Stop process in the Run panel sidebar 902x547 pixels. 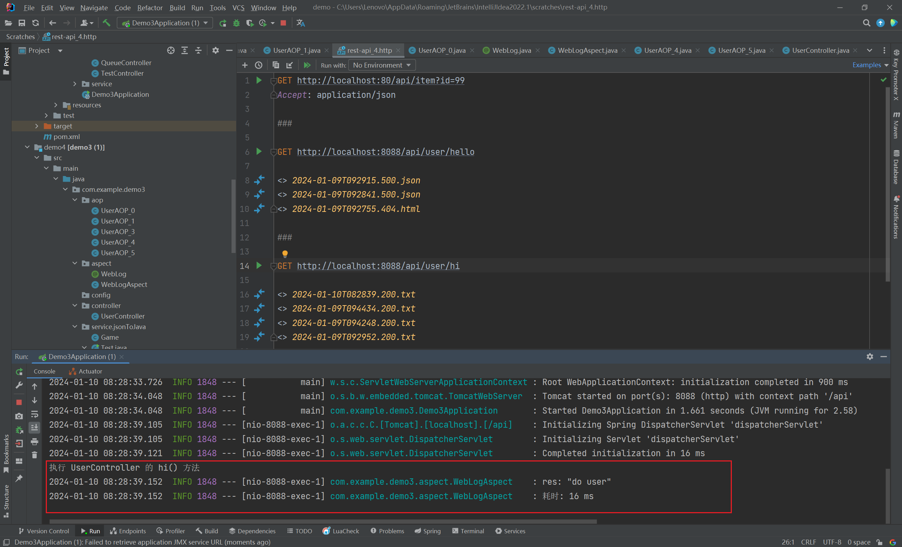(19, 402)
